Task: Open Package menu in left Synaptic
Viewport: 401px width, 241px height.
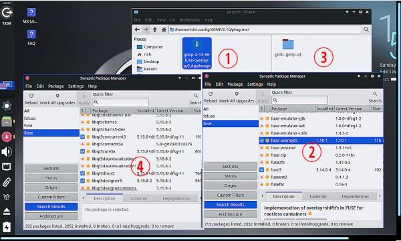Action: click(x=55, y=86)
